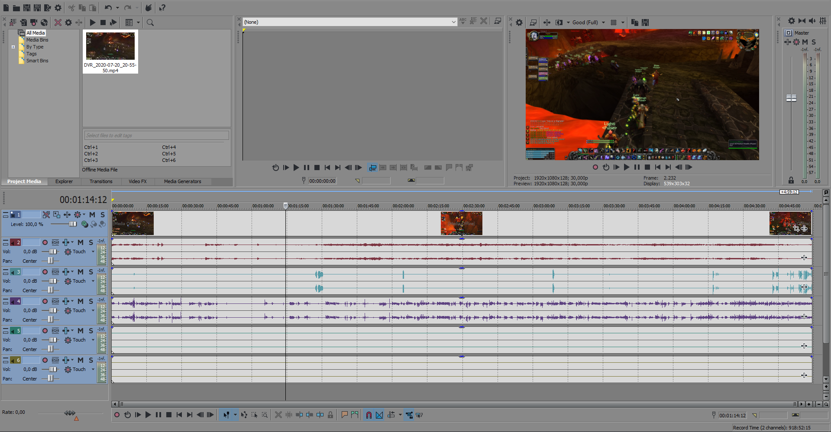Select the Tags tree item
The width and height of the screenshot is (831, 432).
point(31,54)
